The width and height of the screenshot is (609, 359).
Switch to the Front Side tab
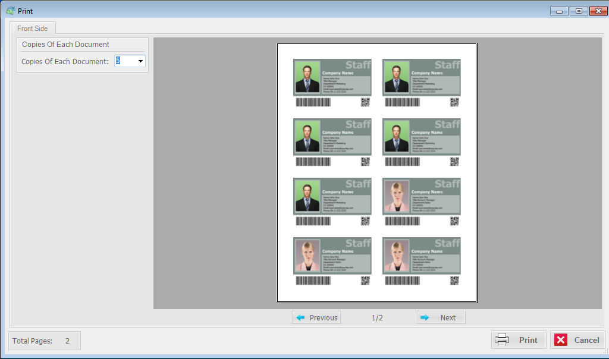tap(33, 28)
